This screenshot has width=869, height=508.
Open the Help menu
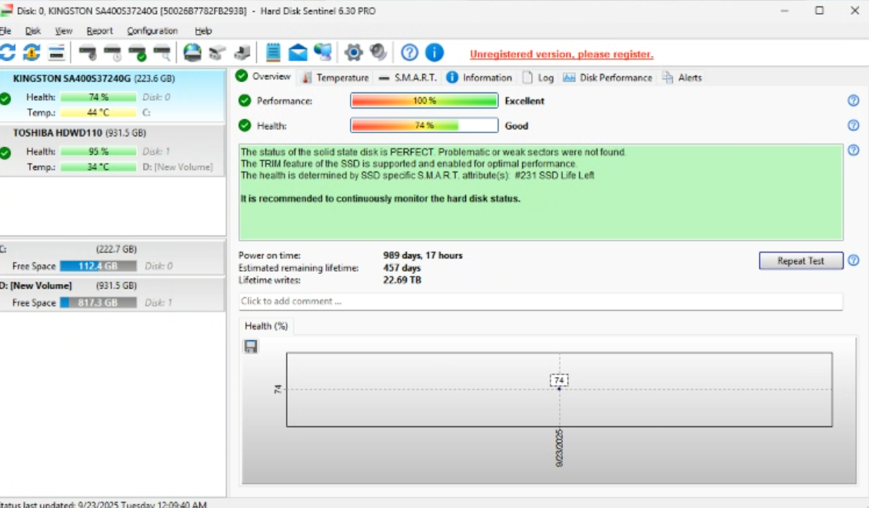click(x=203, y=31)
